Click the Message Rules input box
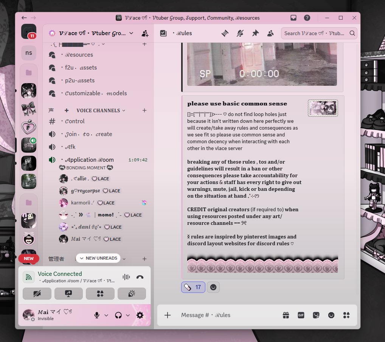This screenshot has height=342, width=385. (228, 315)
